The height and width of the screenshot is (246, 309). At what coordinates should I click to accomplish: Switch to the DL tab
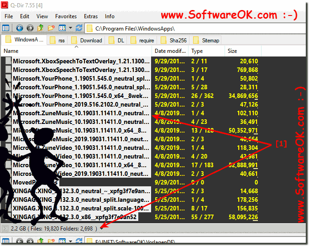click(x=116, y=40)
